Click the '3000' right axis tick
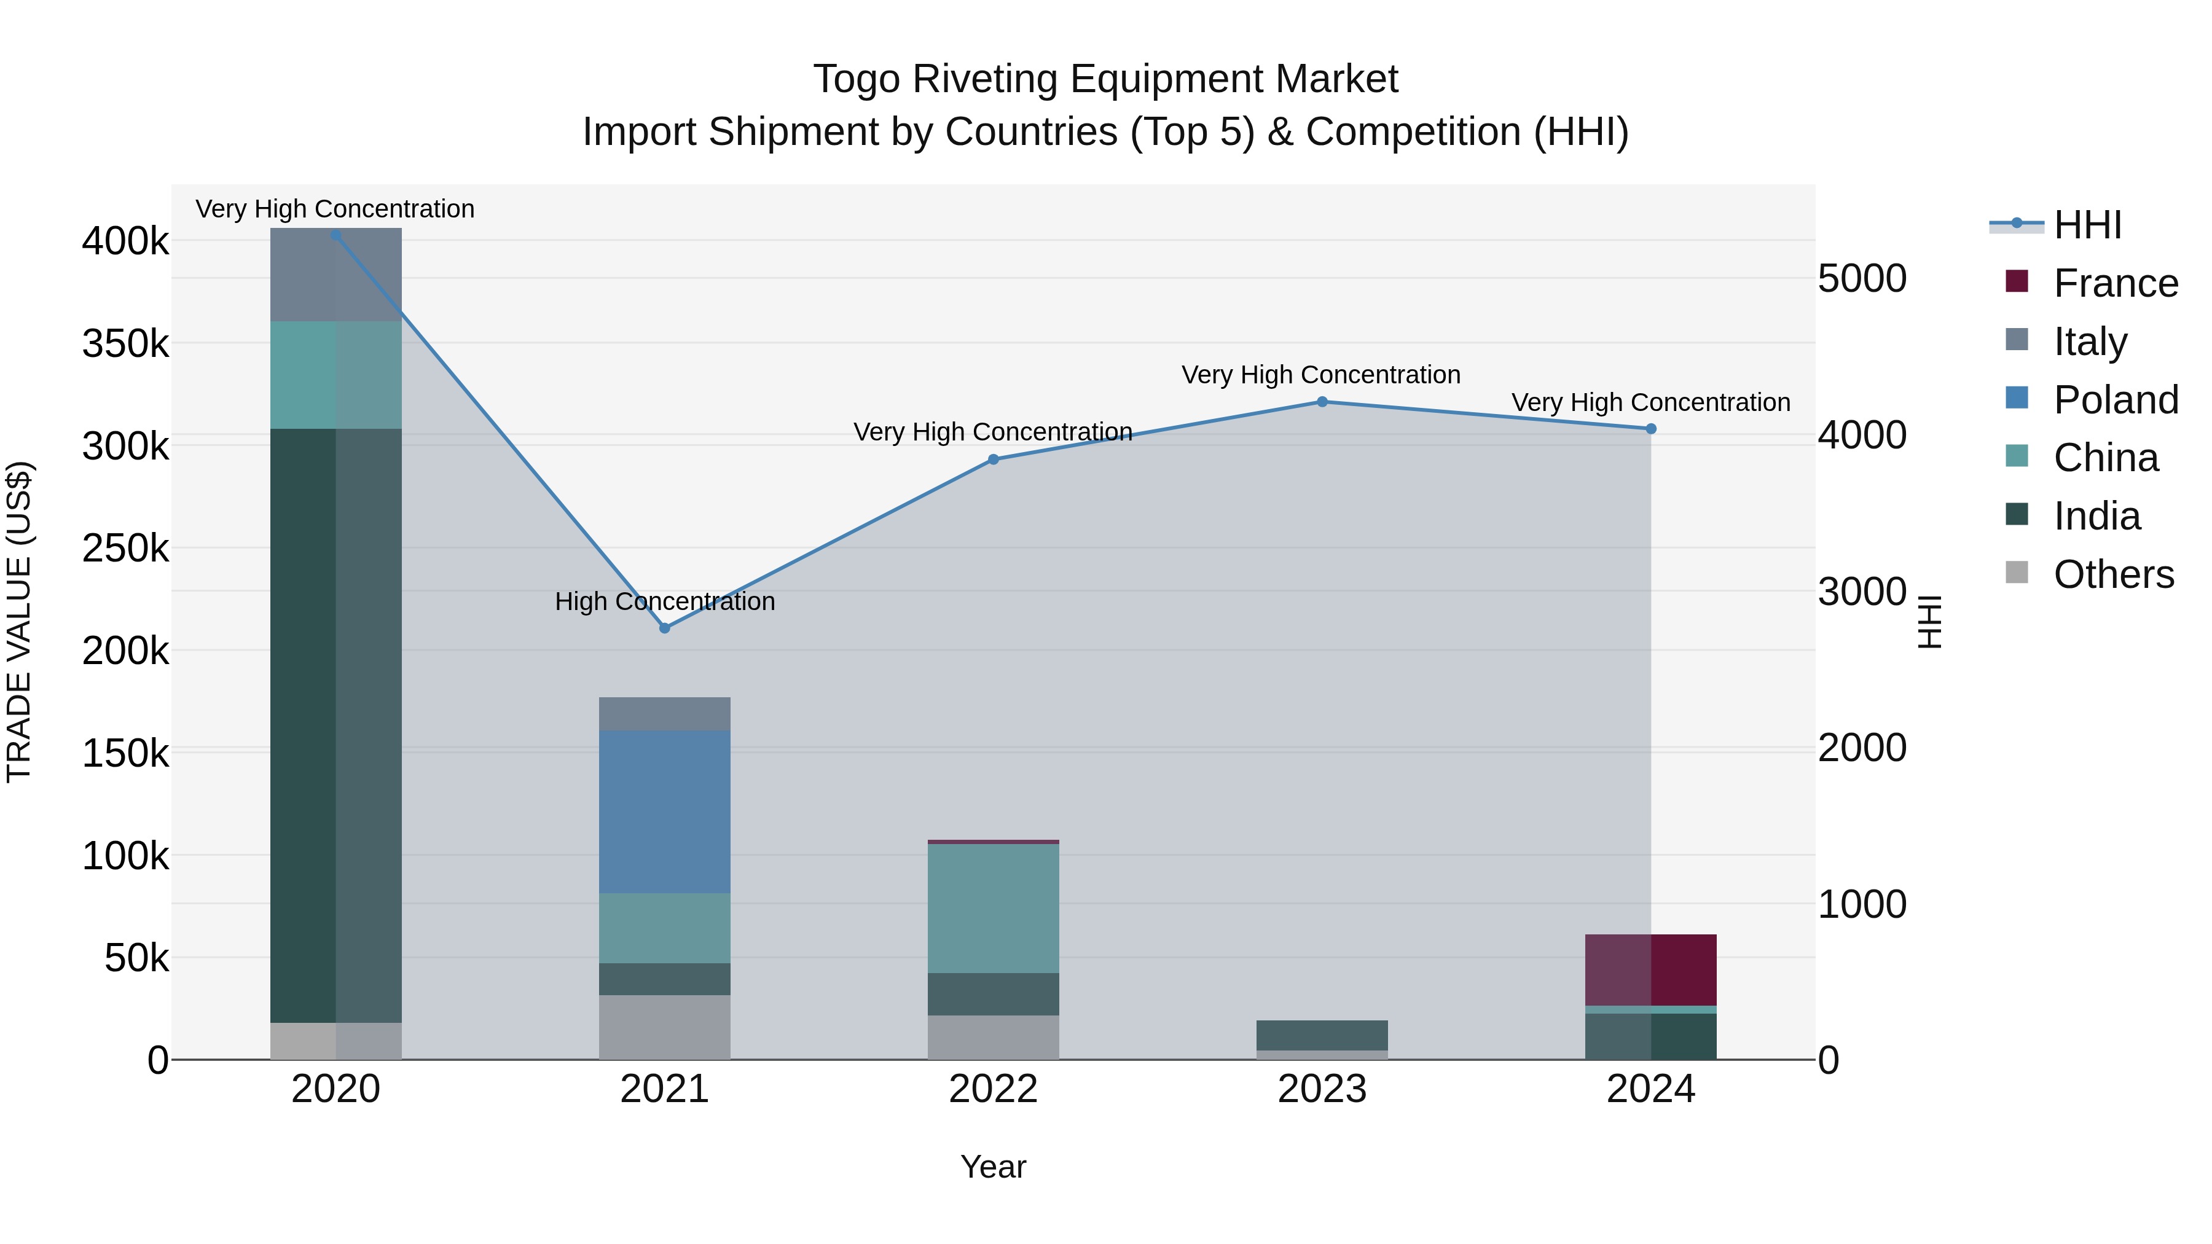 (1862, 592)
